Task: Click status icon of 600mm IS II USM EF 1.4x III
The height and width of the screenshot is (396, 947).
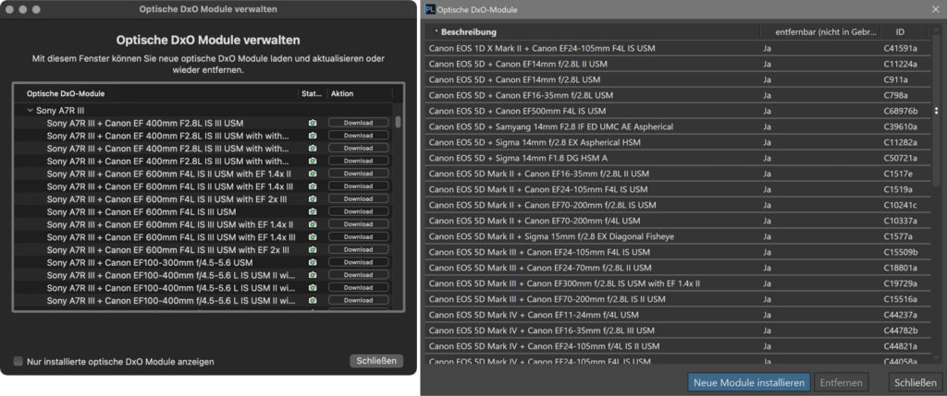Action: 313,186
